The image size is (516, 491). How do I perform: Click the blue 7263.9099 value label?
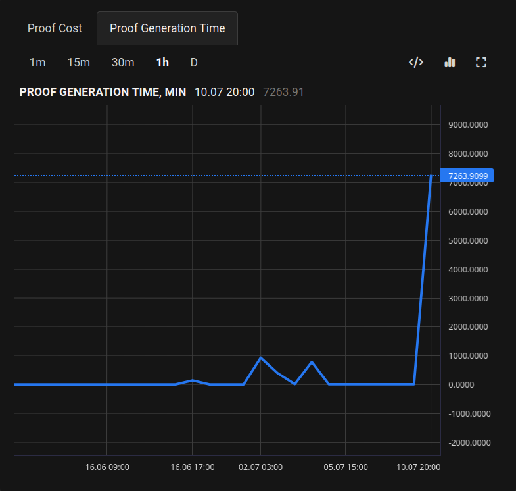click(x=468, y=176)
